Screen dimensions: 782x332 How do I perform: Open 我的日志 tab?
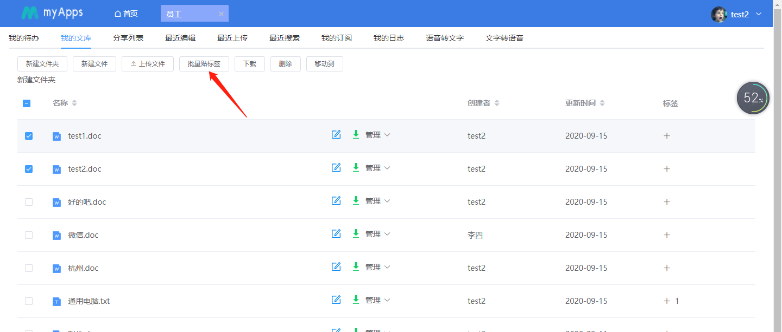(389, 38)
